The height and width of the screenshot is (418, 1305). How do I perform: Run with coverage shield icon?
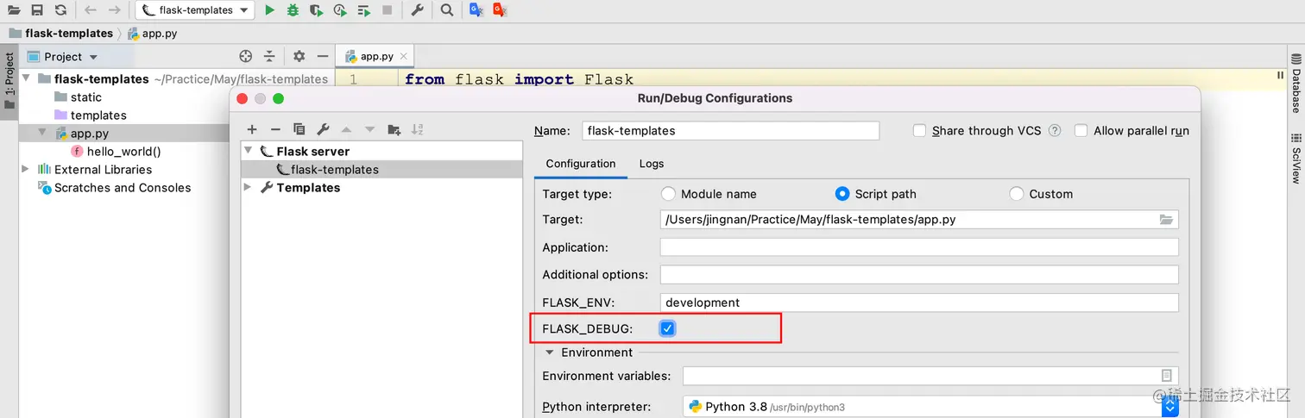[317, 10]
